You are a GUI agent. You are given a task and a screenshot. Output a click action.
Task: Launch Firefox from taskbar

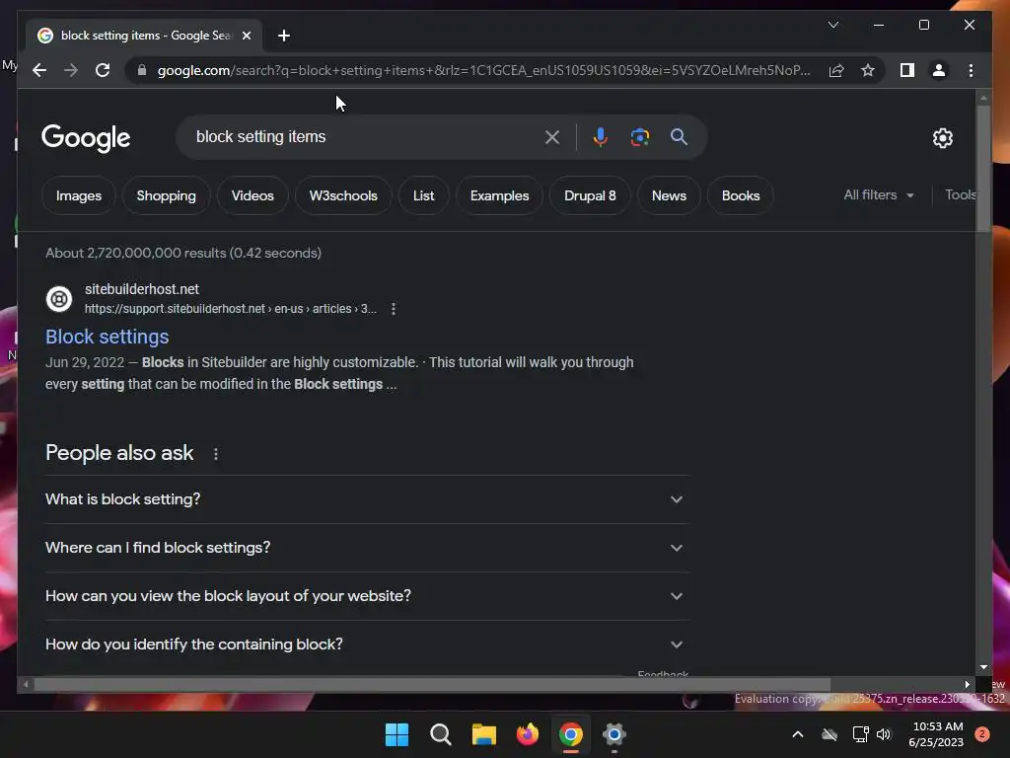pos(528,734)
